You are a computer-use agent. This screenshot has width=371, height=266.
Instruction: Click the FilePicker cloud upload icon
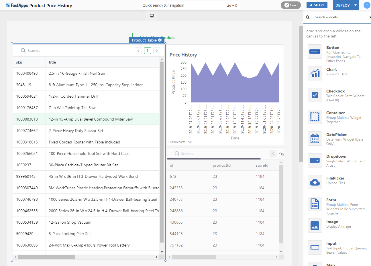(315, 182)
